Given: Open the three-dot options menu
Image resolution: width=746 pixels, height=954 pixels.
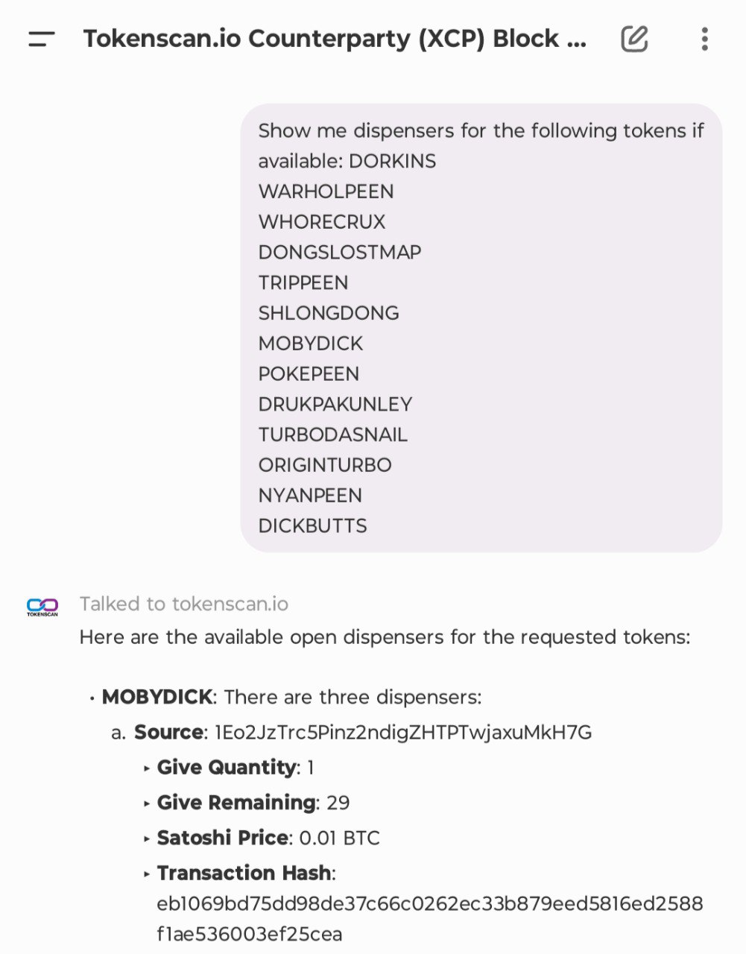Looking at the screenshot, I should click(x=704, y=39).
